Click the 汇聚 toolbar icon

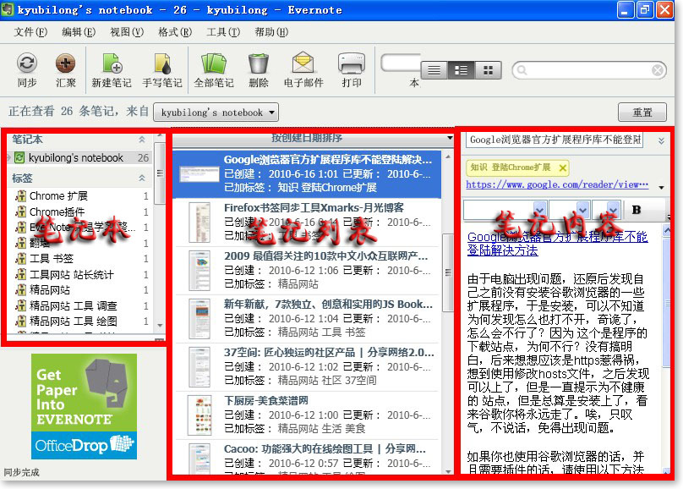point(65,63)
